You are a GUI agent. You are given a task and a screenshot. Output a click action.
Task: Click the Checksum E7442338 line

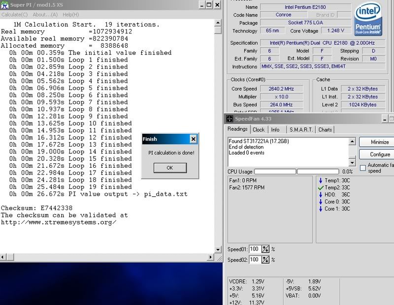coord(36,208)
